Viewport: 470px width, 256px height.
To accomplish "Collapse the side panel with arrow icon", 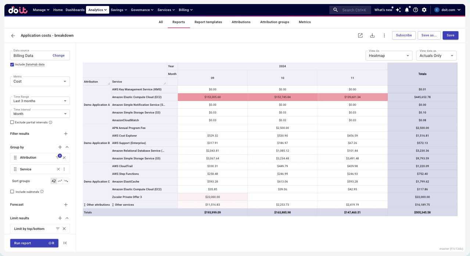I will [65, 243].
